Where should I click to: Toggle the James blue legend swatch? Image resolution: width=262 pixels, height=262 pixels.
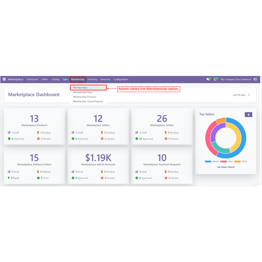point(208,161)
